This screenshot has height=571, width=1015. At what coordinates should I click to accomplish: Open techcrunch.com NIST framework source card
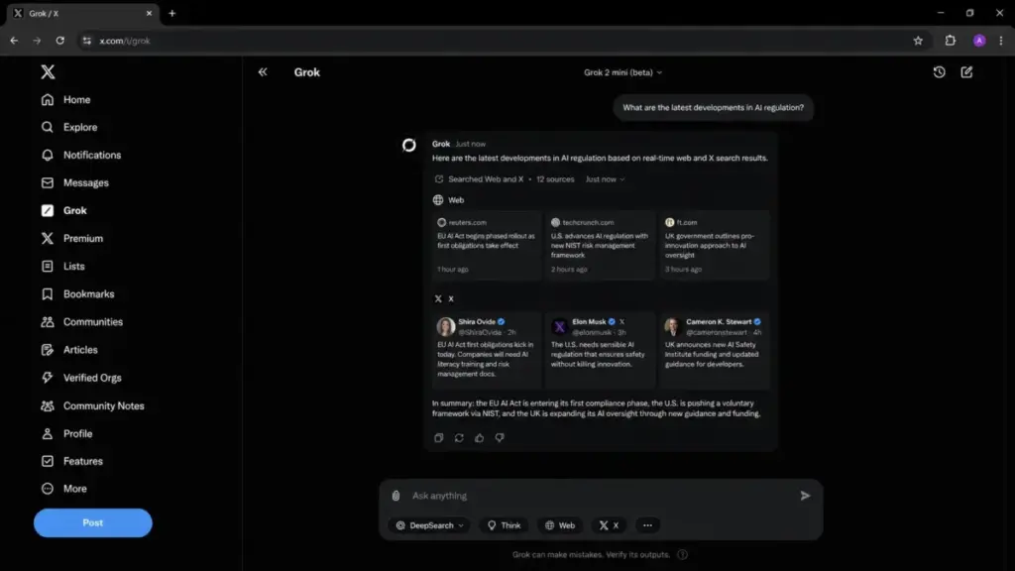point(600,246)
